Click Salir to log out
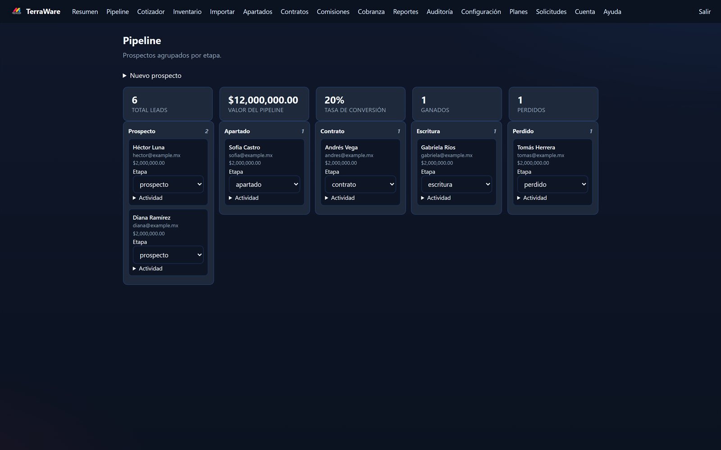The height and width of the screenshot is (450, 721). tap(705, 12)
